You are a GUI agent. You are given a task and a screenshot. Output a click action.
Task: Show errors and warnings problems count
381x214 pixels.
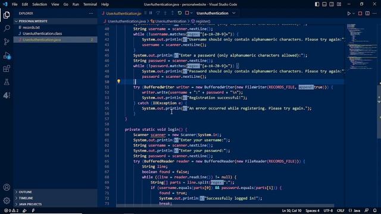click(11, 210)
